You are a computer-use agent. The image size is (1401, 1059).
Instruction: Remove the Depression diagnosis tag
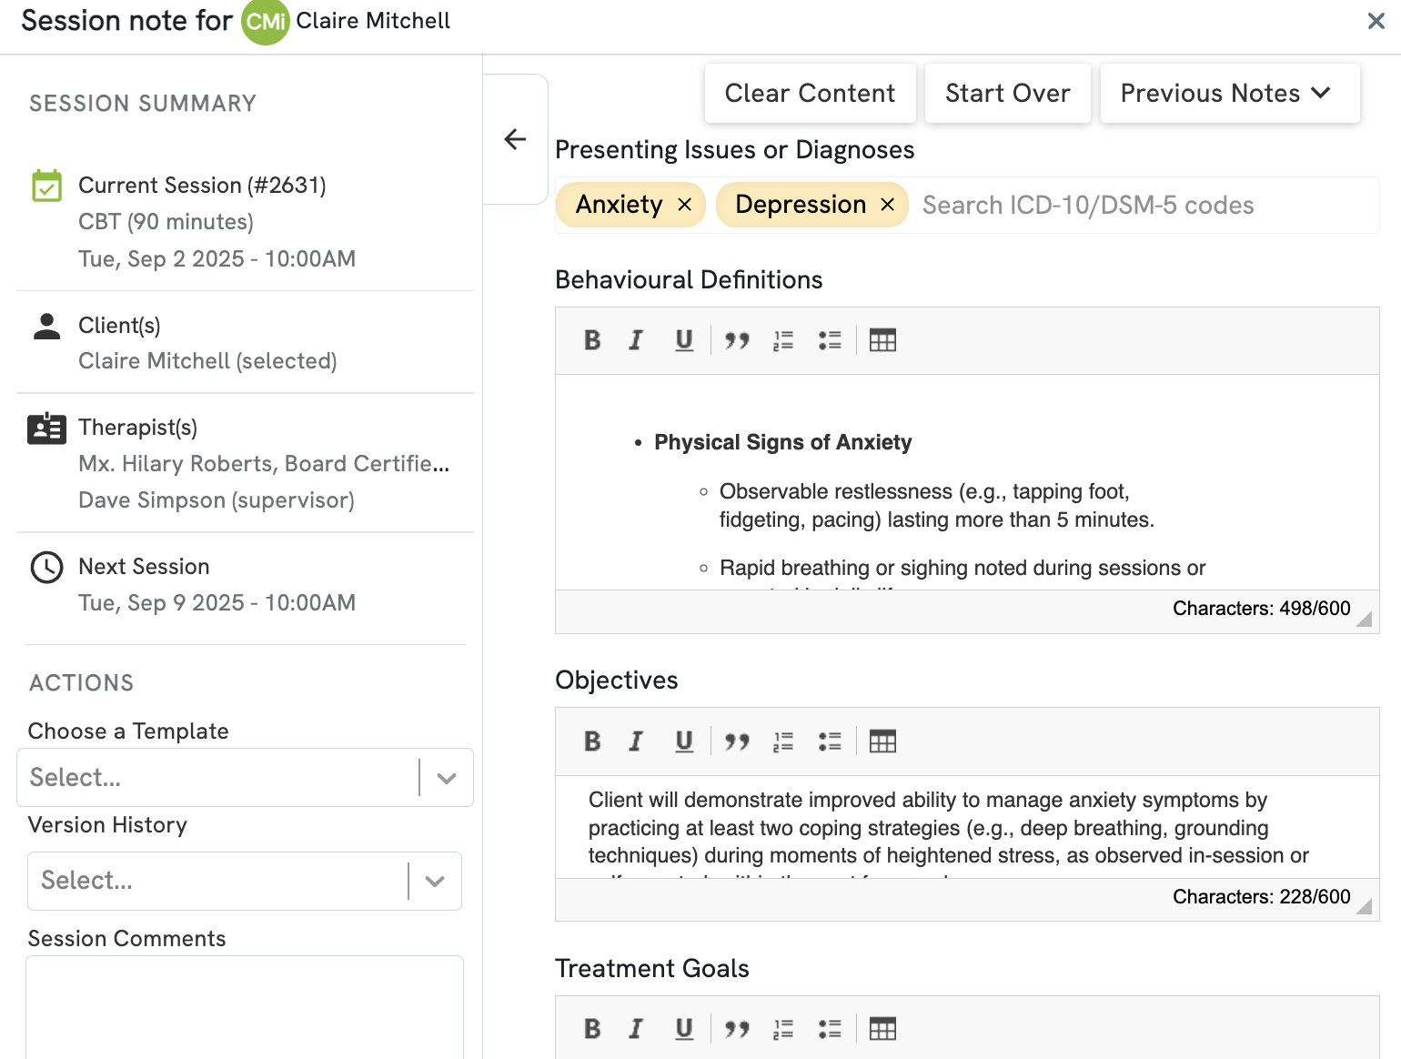(888, 205)
